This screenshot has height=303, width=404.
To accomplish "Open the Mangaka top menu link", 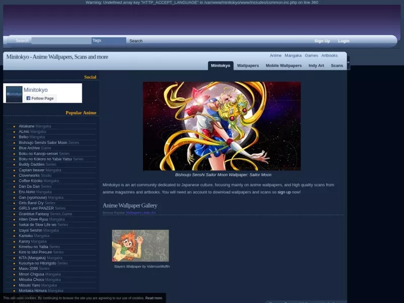I will [293, 56].
